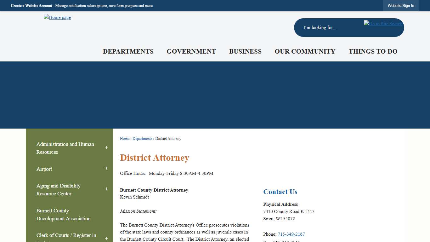Expand Aging and Disability Resource Center
Viewport: 430px width, 242px height.
(106, 189)
